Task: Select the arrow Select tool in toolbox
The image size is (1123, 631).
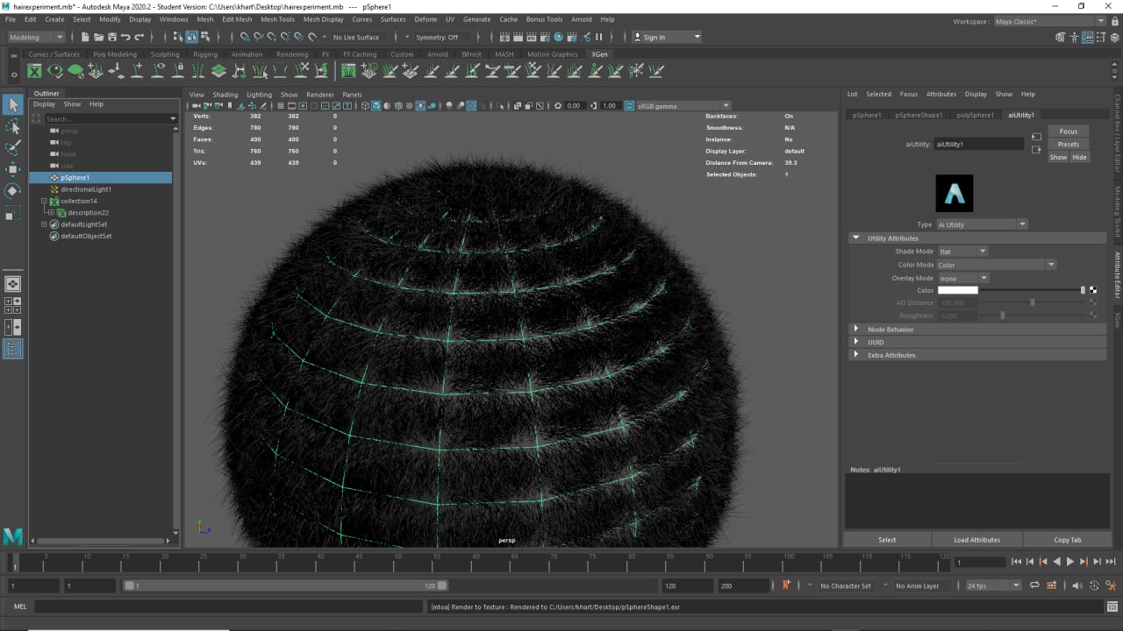Action: click(12, 105)
